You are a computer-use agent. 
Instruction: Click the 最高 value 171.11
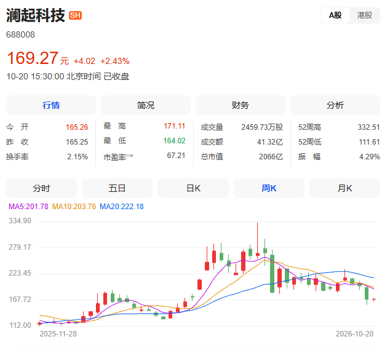pos(175,126)
